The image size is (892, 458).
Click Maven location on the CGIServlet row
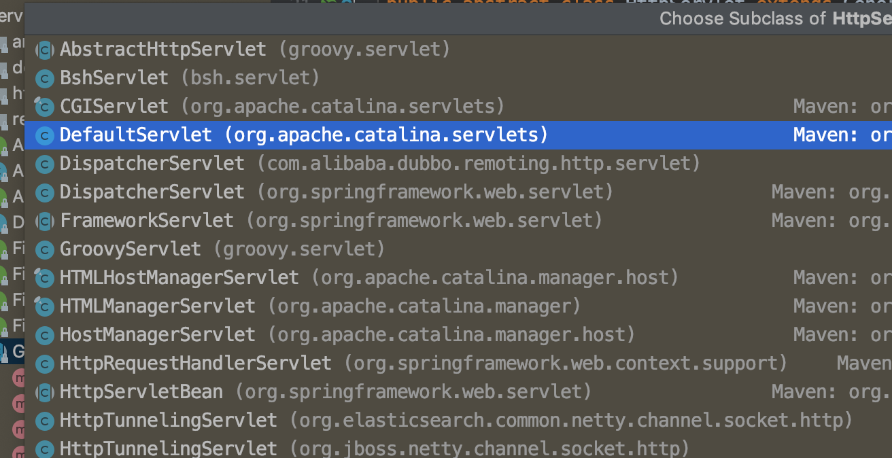(x=842, y=107)
